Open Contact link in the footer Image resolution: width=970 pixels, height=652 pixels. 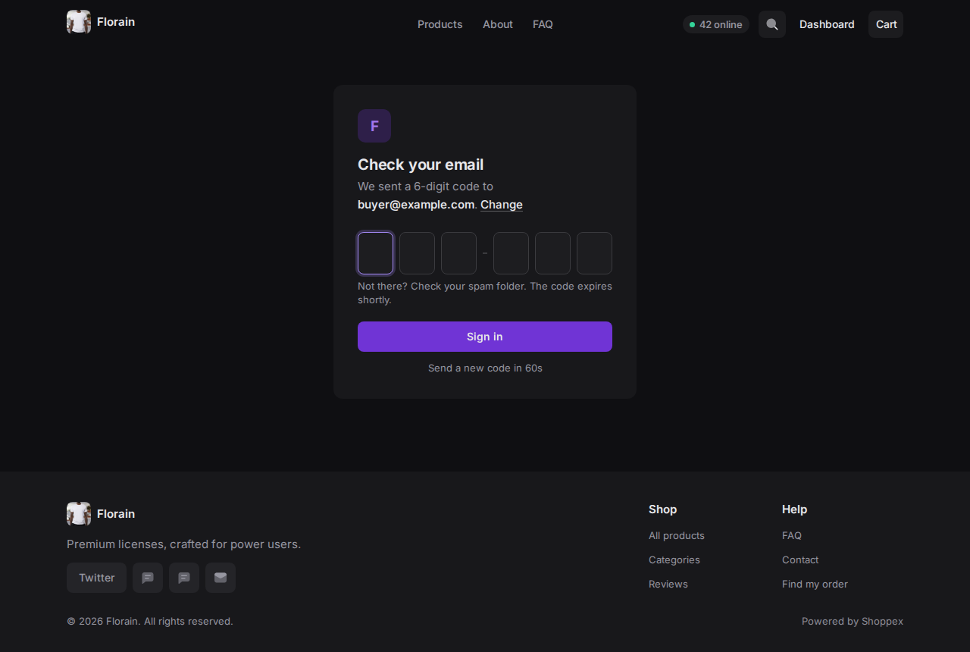coord(800,560)
